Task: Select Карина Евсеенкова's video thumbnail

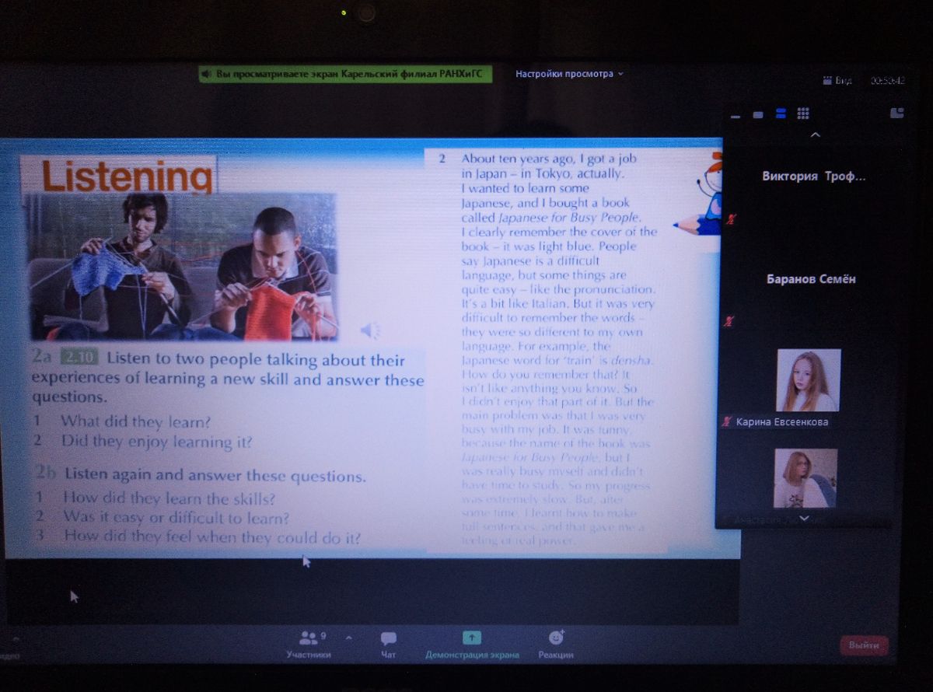Action: (808, 380)
